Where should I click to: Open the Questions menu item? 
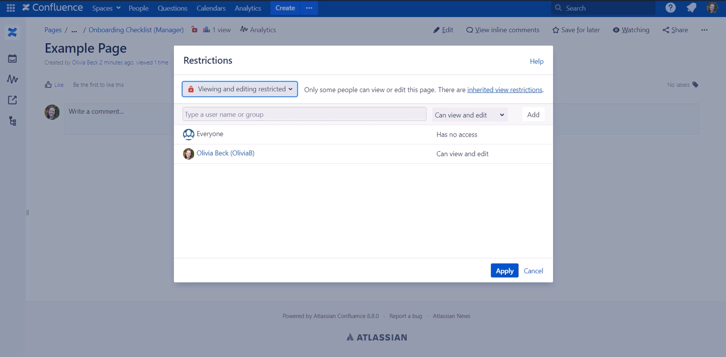point(172,8)
